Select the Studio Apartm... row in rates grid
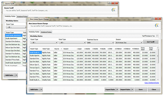Viewport: 164px width, 96px height. pos(92,56)
